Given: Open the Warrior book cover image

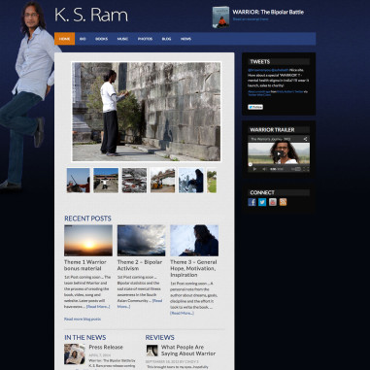Looking at the screenshot, I should (x=220, y=17).
